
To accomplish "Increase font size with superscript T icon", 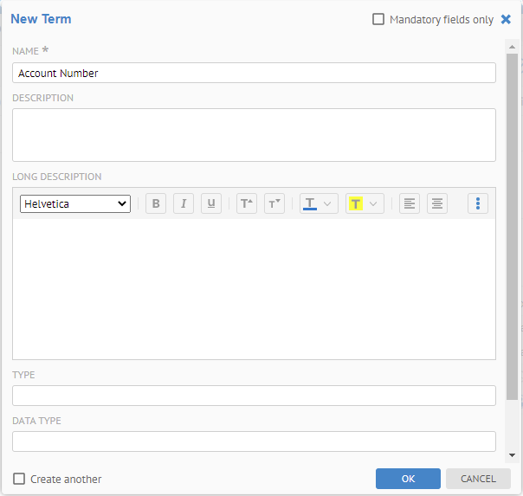I will (247, 204).
